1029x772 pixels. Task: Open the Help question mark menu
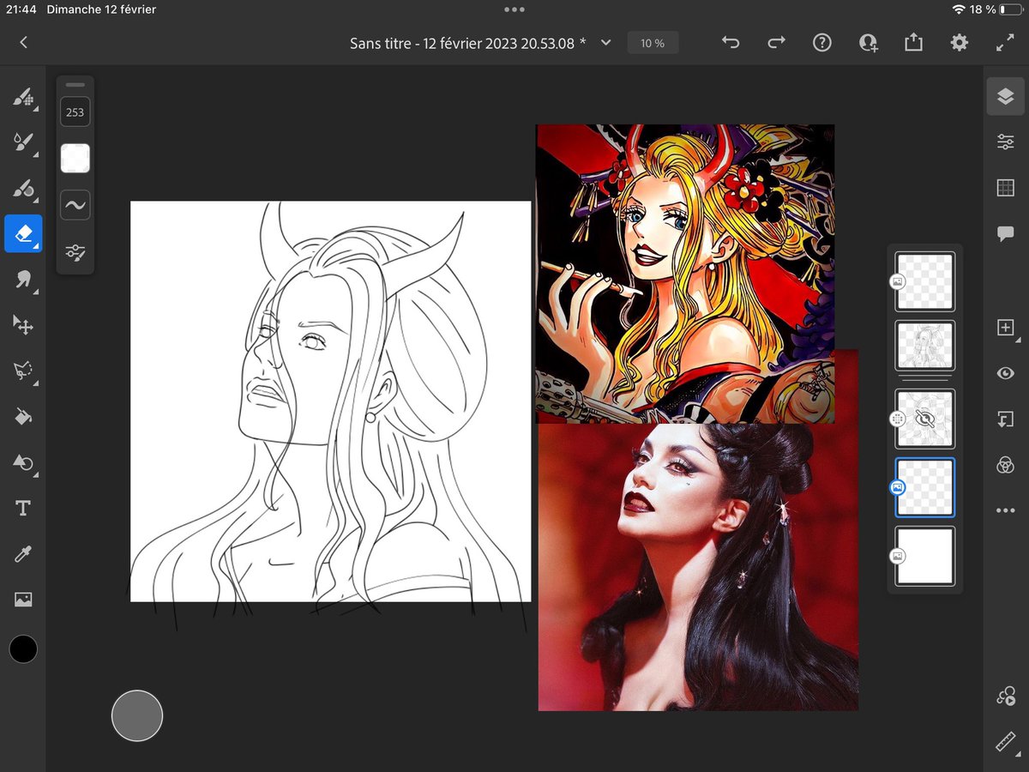822,42
